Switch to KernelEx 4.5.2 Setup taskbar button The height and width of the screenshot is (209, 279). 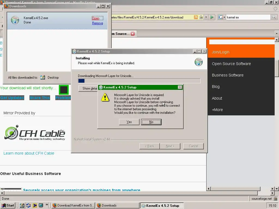pos(162,206)
